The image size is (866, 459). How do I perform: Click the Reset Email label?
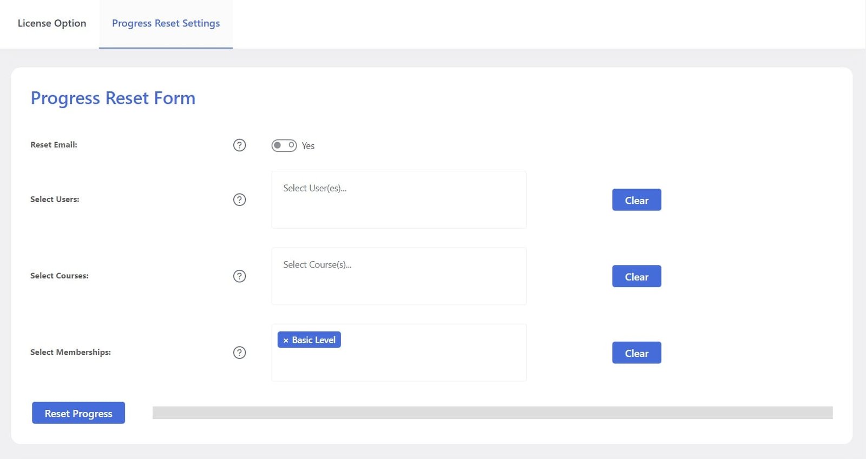[x=54, y=145]
